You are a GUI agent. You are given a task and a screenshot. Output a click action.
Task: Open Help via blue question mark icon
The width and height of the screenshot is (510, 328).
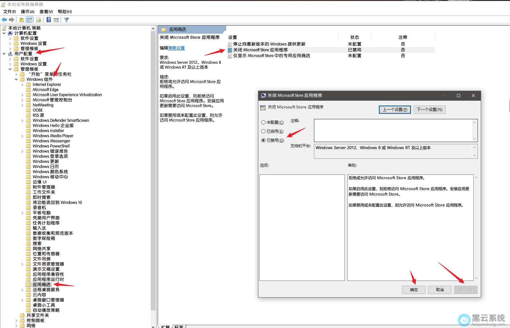coord(49,20)
